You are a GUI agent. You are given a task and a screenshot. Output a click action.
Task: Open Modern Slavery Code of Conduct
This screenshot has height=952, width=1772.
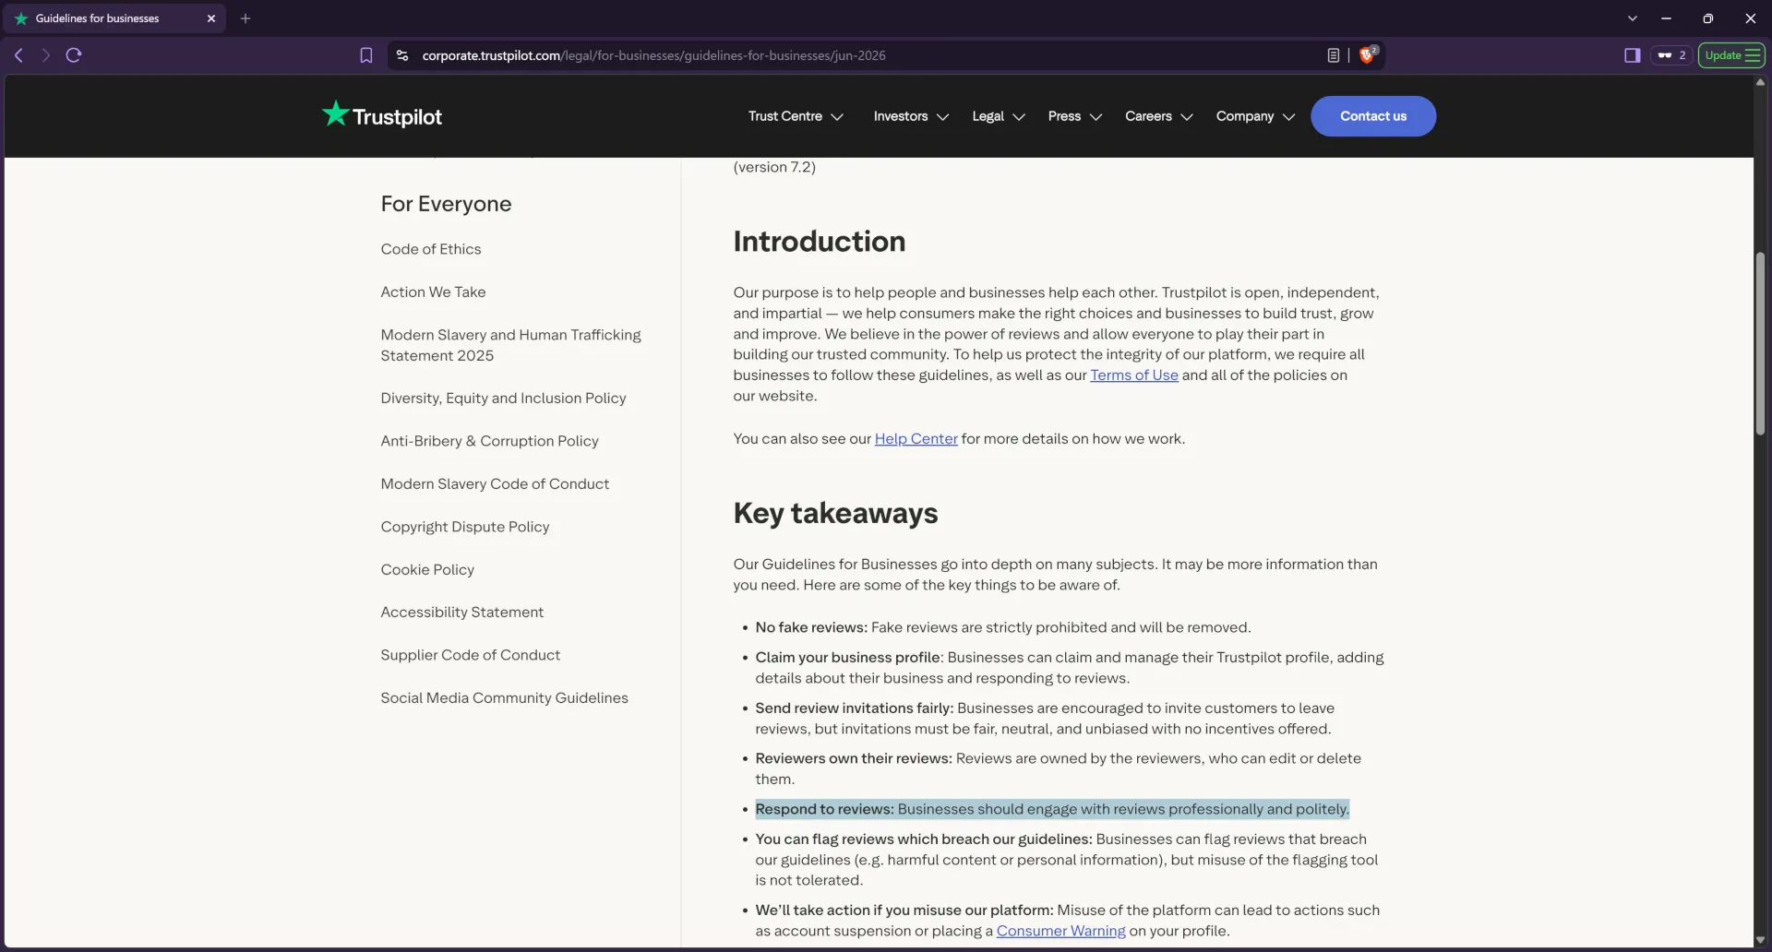495,484
